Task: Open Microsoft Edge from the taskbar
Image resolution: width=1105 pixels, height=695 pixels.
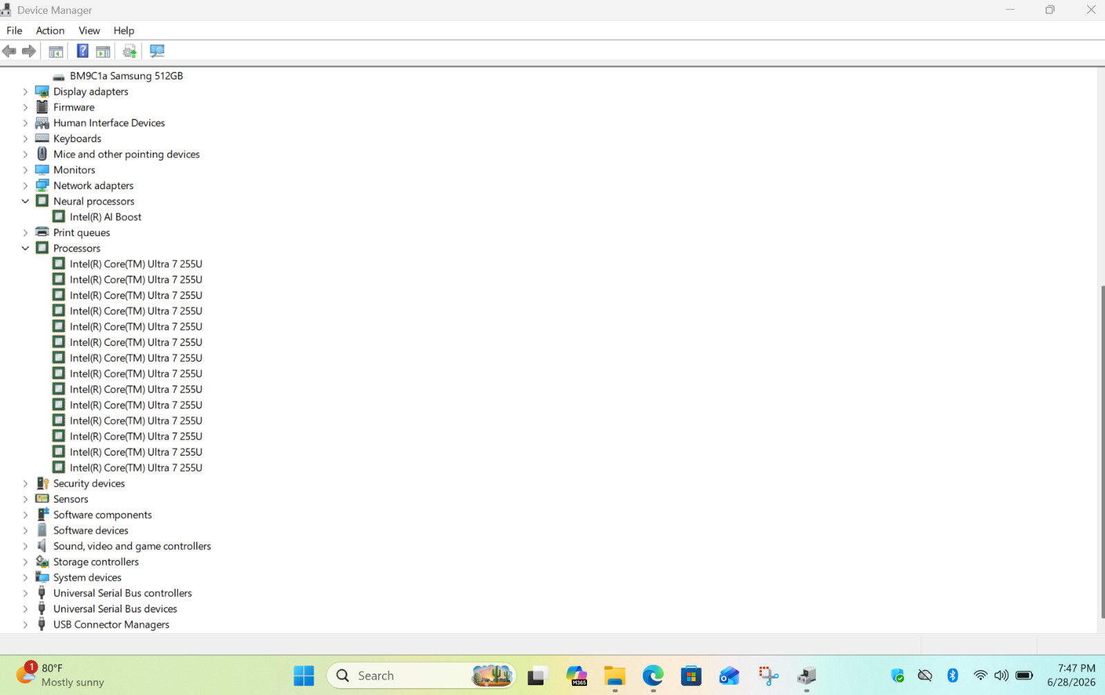Action: pyautogui.click(x=653, y=676)
